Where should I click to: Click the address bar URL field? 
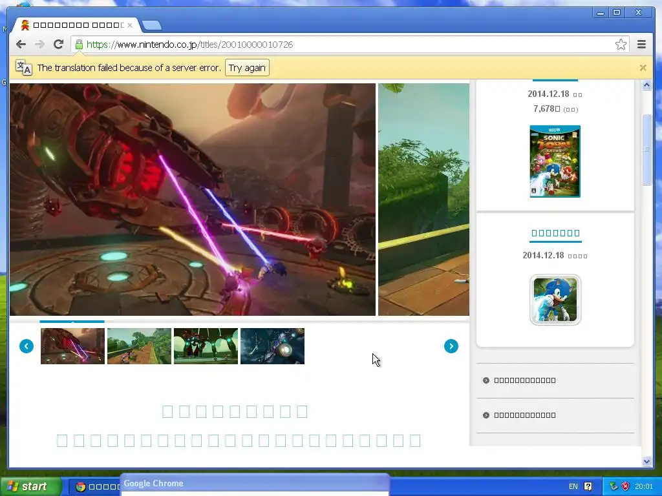click(x=350, y=45)
